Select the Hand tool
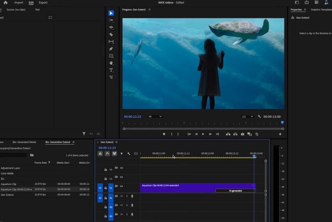 coord(111,63)
